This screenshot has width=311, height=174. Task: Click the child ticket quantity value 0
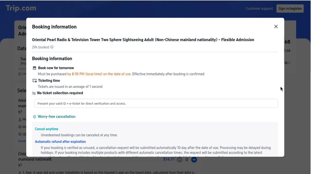[x=187, y=159]
